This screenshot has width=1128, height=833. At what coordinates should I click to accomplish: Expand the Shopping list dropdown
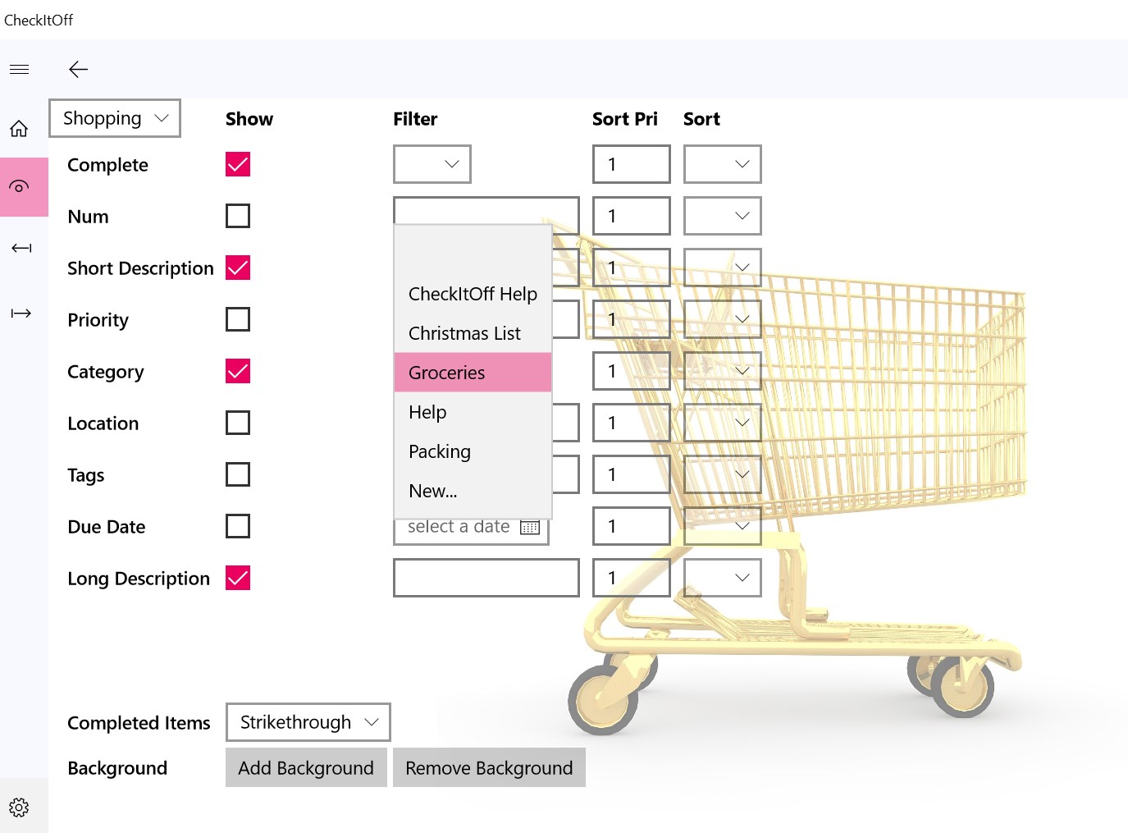(x=115, y=119)
